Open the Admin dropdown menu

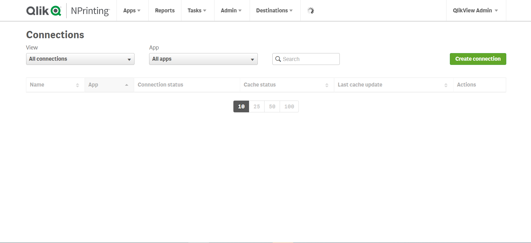231,11
